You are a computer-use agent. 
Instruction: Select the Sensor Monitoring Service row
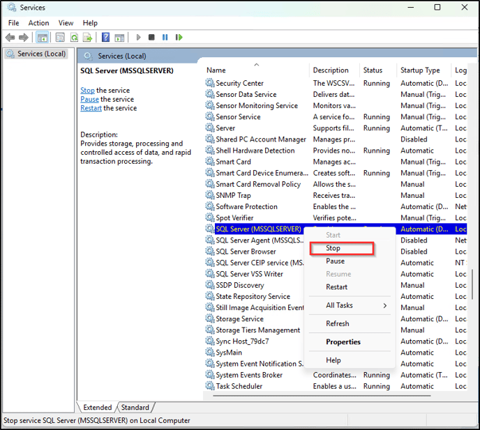pos(335,105)
